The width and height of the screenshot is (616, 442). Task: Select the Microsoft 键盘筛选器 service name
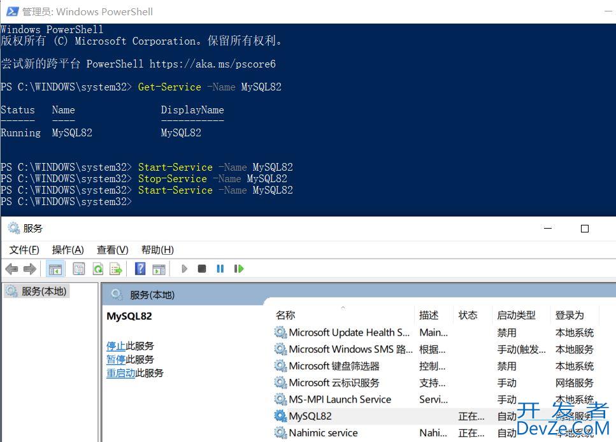pyautogui.click(x=334, y=366)
